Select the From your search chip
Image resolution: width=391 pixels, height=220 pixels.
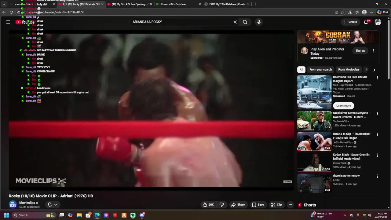[320, 70]
